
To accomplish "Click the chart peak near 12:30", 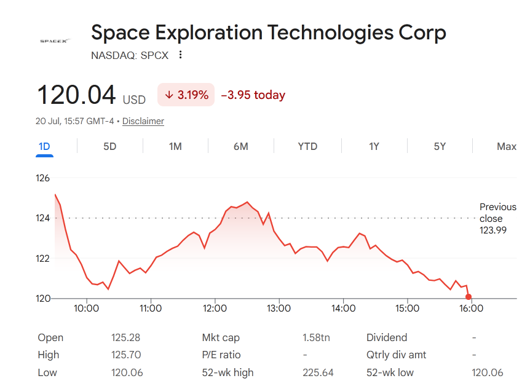I will point(247,202).
